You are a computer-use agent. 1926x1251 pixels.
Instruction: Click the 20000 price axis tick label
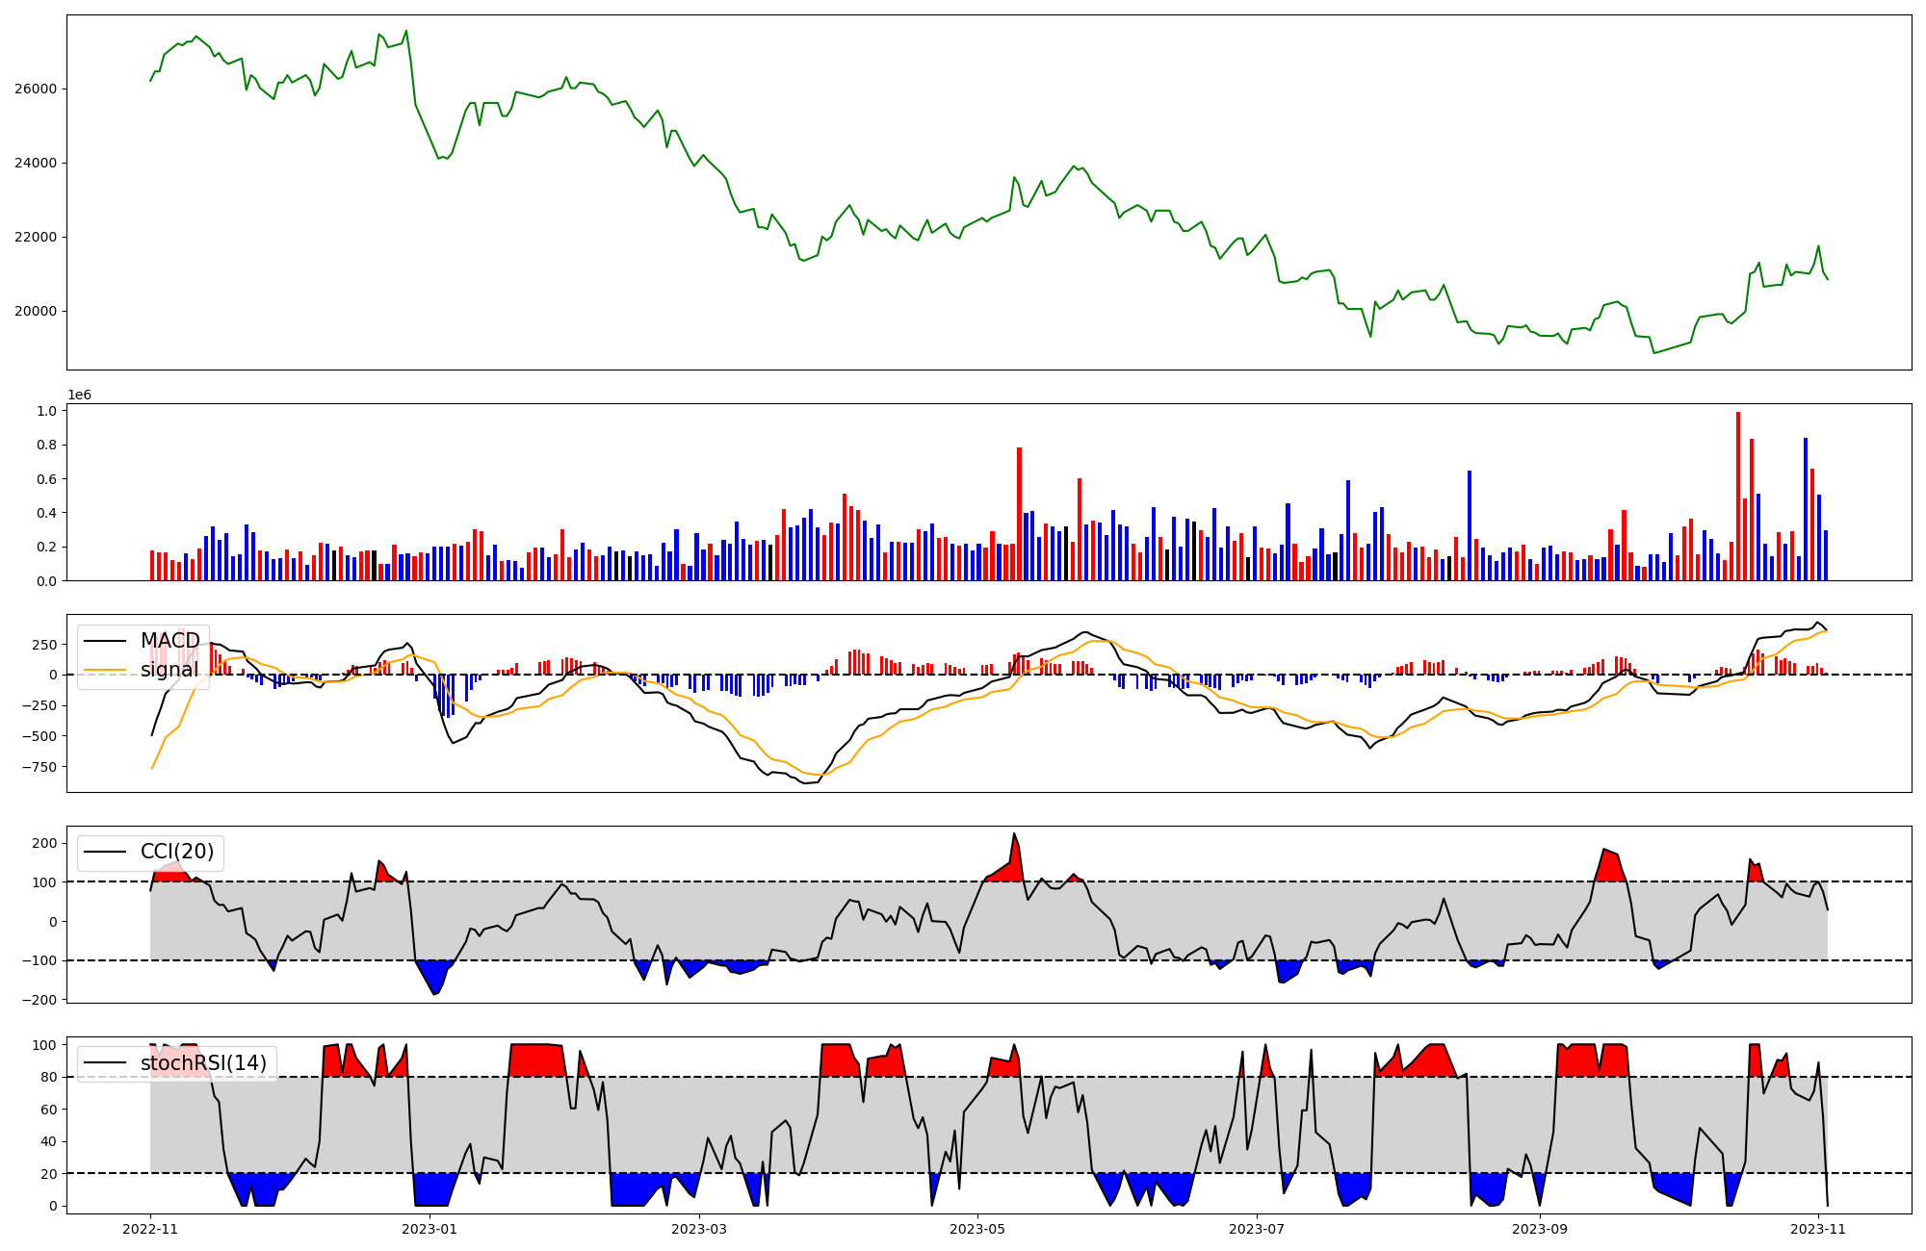point(38,311)
